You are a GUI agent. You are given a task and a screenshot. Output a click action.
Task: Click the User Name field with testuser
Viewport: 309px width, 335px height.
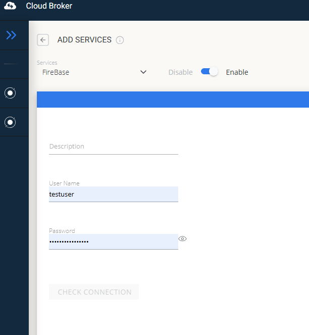coord(113,194)
